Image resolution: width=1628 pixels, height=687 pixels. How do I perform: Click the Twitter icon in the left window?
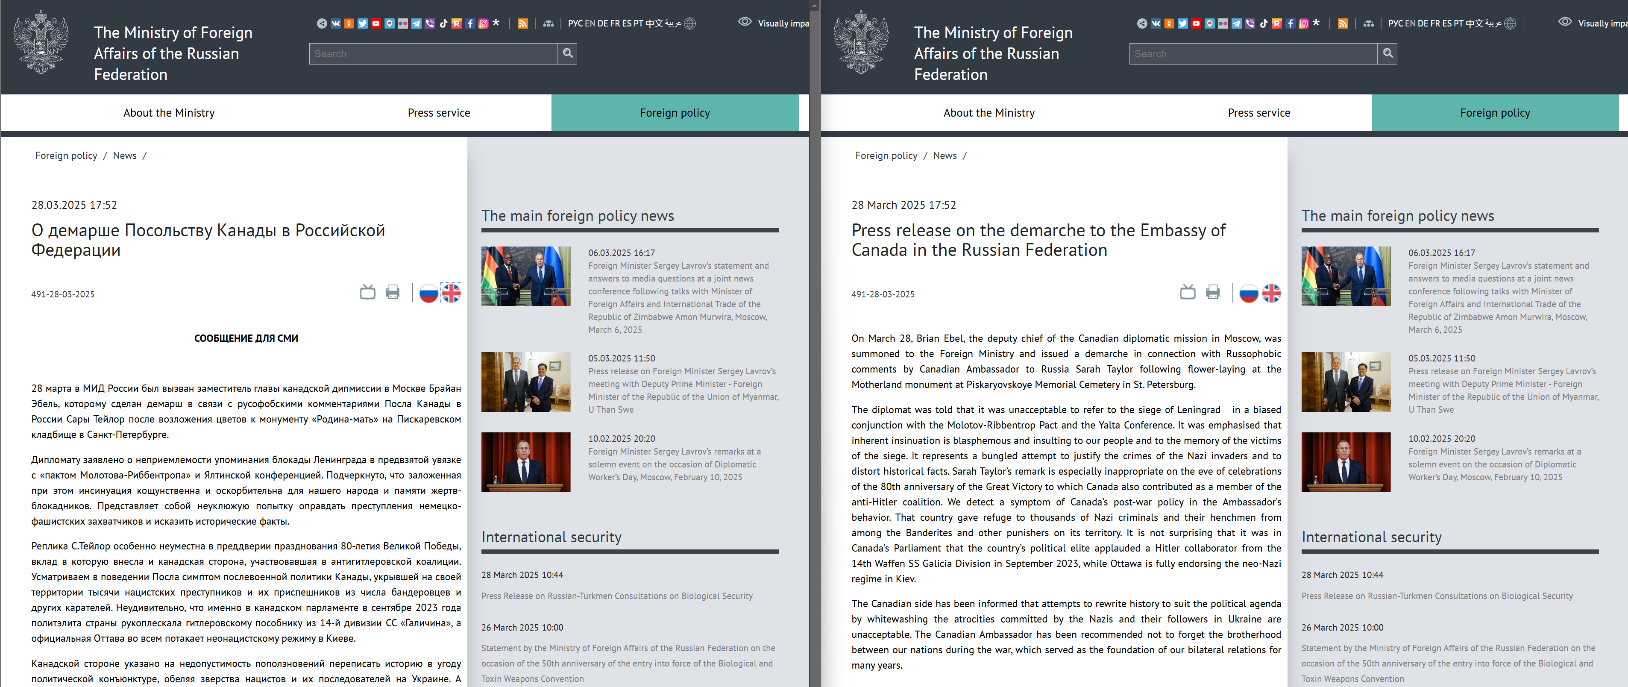coord(363,23)
